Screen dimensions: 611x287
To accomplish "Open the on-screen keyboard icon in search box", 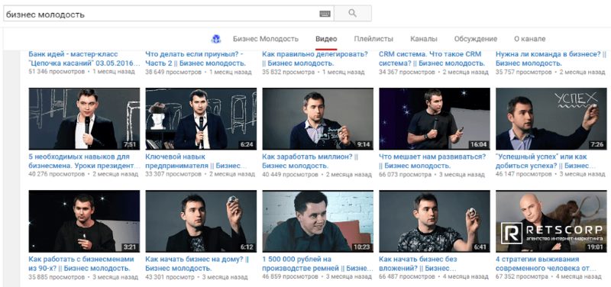I will click(x=325, y=14).
